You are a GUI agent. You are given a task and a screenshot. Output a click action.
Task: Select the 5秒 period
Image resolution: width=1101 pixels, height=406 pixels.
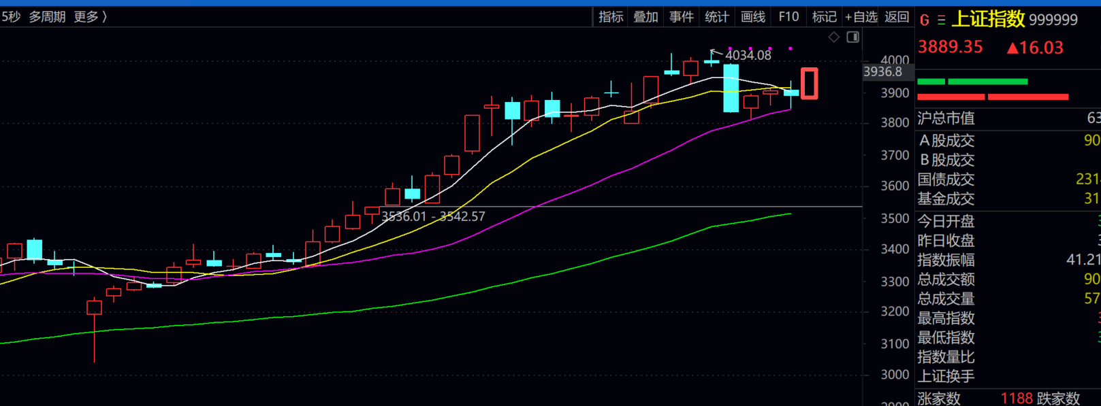(x=11, y=17)
